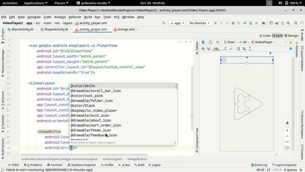Open the VCS menu

116,17
